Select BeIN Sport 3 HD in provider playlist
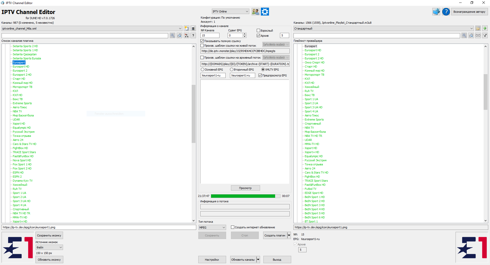The width and height of the screenshot is (490, 265). 315,205
